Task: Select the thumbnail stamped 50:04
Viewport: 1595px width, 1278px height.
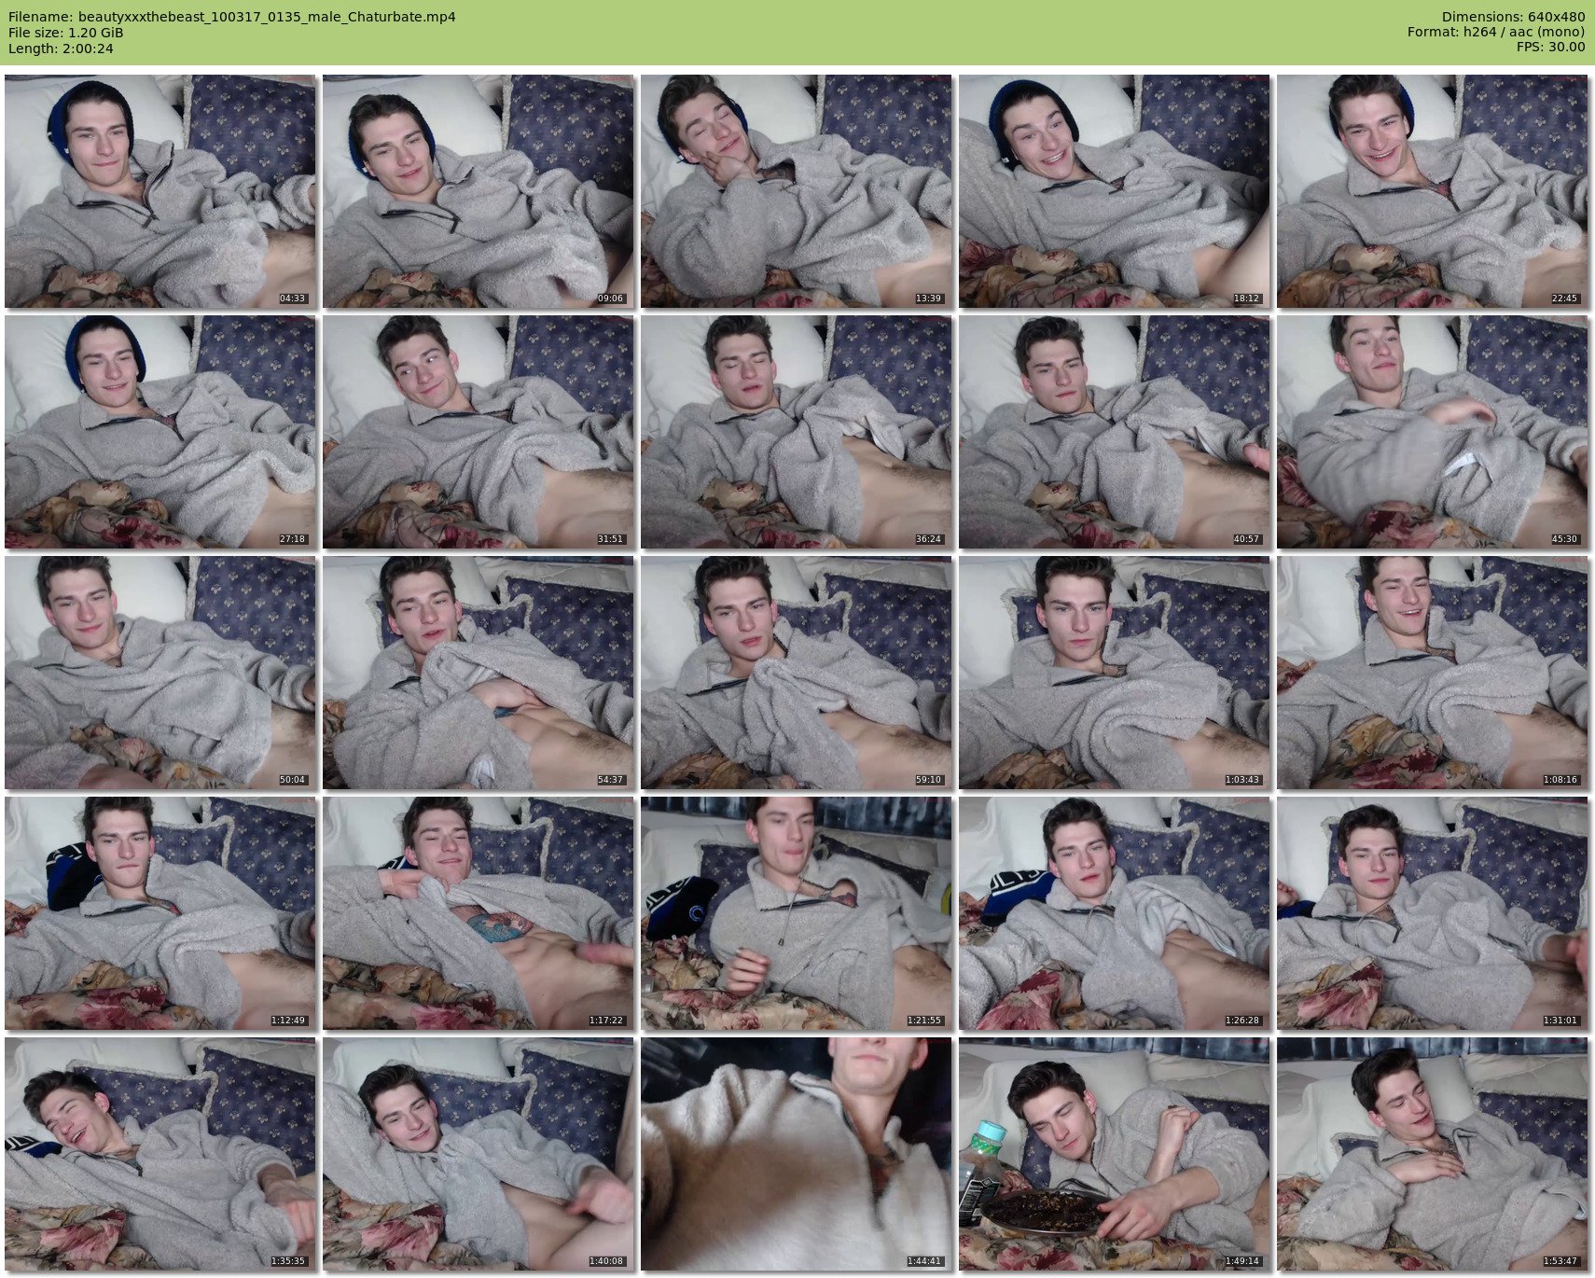Action: [x=159, y=673]
